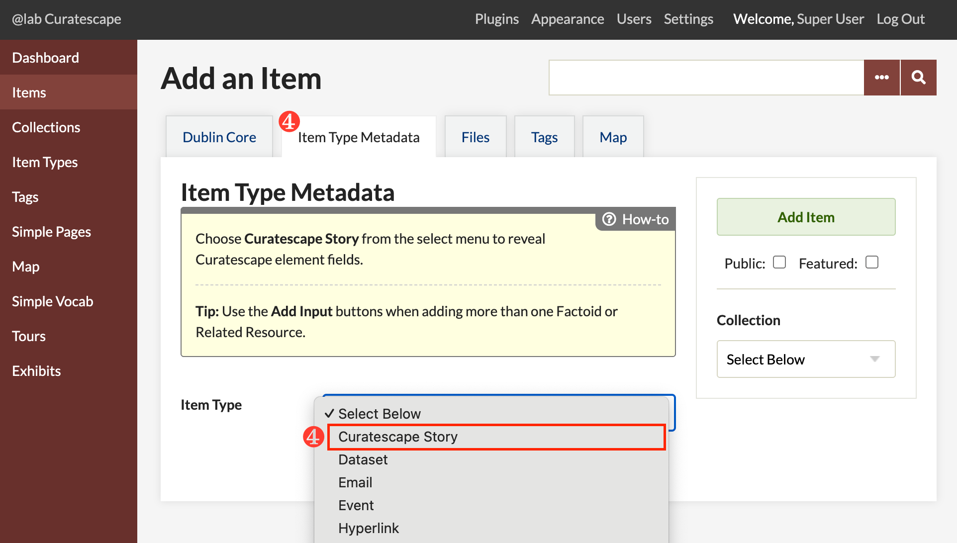The image size is (957, 543).
Task: Choose Curatescape Story from the list
Action: 496,437
